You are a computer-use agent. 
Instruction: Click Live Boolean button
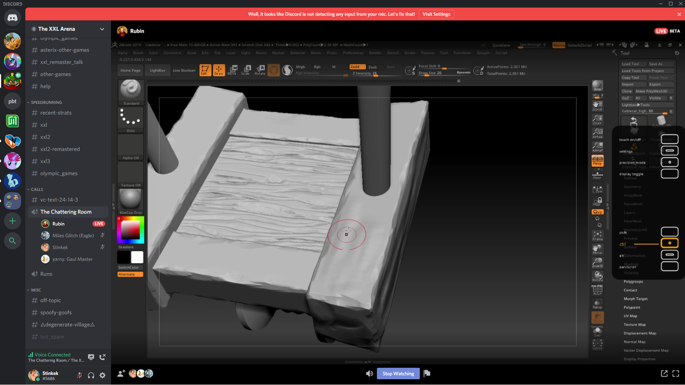[x=184, y=71]
